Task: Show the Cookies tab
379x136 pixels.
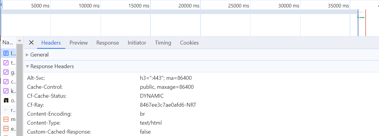Action: point(189,43)
